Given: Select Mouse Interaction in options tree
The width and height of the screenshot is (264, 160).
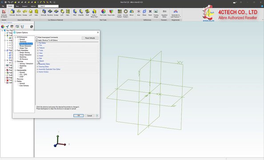Looking at the screenshot, I should 25,46.
